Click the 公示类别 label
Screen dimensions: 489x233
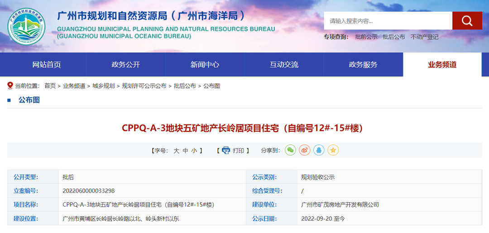264,177
